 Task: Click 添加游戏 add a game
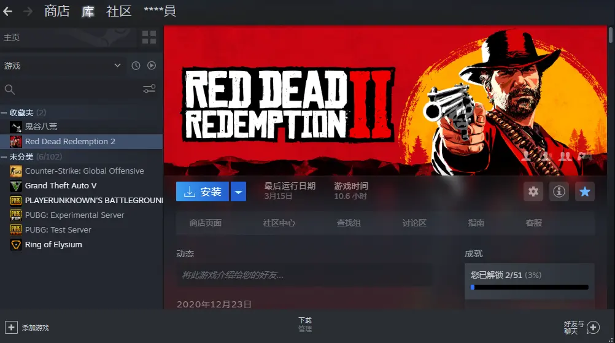click(36, 328)
